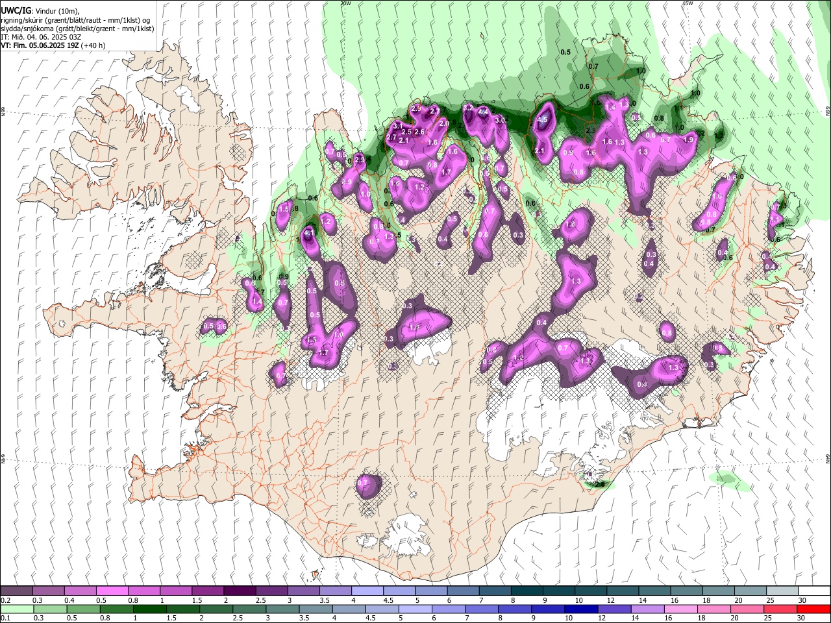Image resolution: width=831 pixels, height=623 pixels.
Task: Click the 'UWC/IG' title text
Action: (16, 10)
